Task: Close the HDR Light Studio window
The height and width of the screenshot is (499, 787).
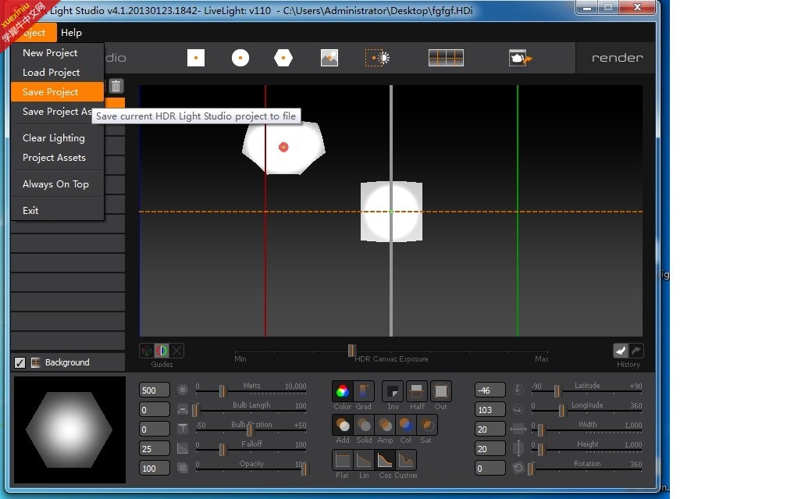Action: [637, 7]
